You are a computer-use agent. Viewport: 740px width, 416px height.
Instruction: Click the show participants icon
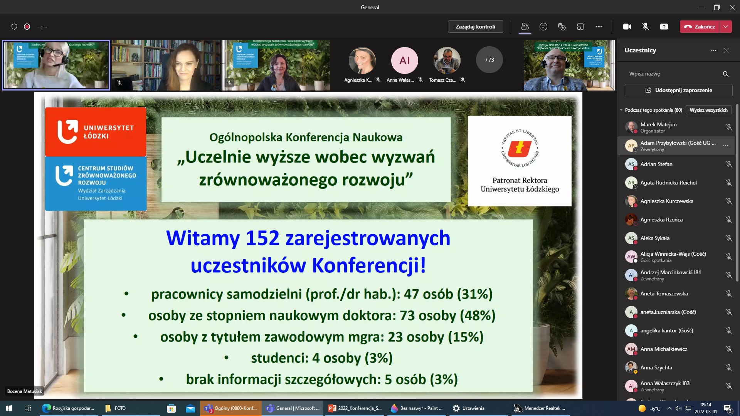tap(525, 27)
